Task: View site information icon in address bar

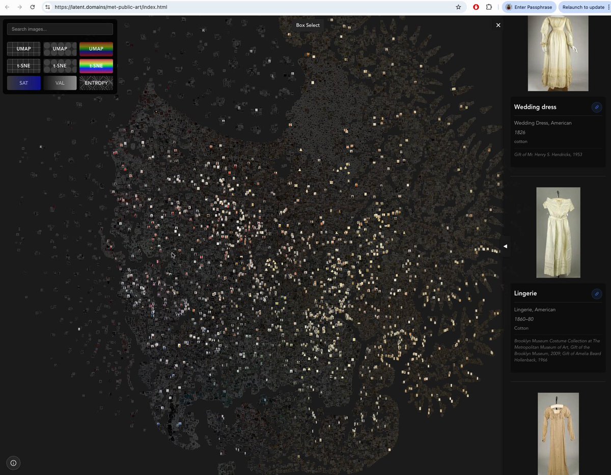Action: (47, 7)
